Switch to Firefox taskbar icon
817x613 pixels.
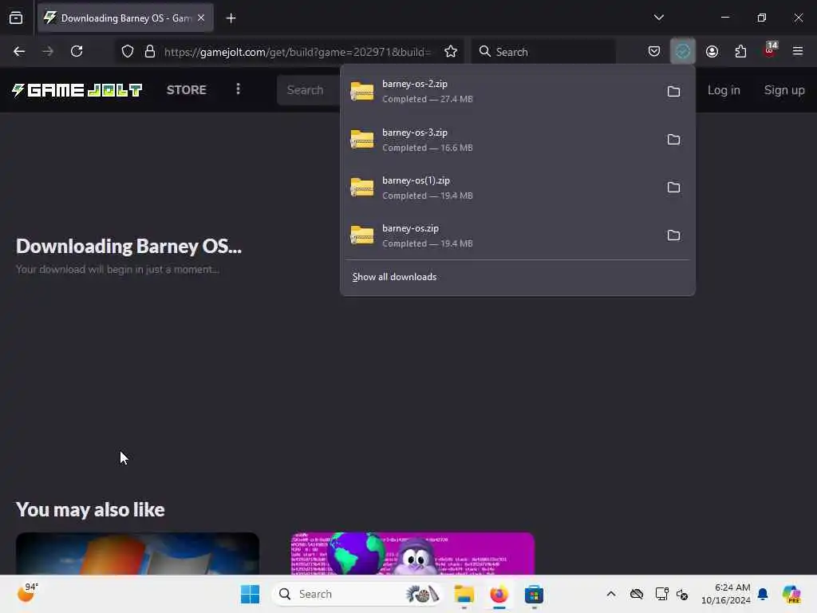point(499,594)
